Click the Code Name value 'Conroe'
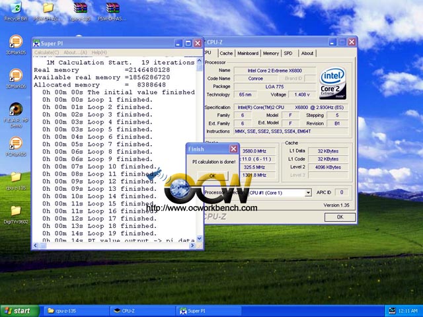The image size is (423, 317). click(x=256, y=79)
